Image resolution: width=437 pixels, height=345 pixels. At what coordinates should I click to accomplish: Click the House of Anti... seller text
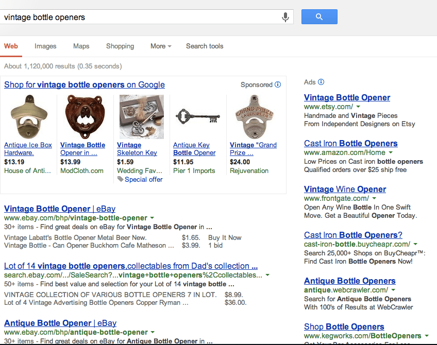[x=27, y=170]
